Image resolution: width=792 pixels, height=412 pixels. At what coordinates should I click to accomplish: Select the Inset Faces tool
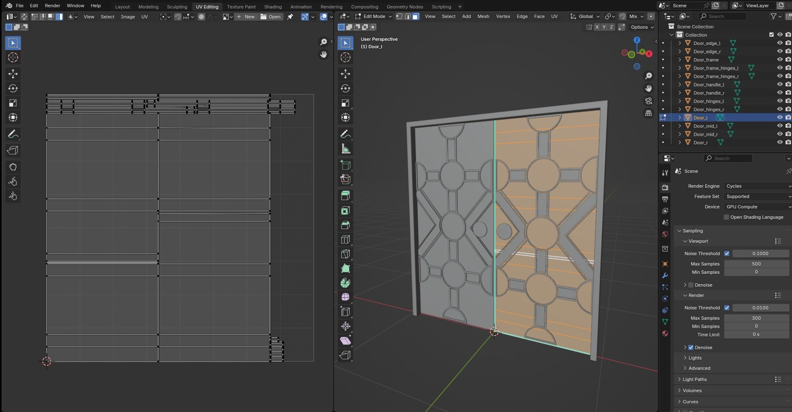click(345, 211)
